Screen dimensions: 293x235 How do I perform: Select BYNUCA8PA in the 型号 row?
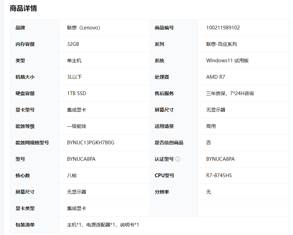tap(81, 159)
